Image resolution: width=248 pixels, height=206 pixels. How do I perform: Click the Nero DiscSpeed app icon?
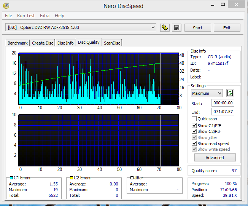point(6,6)
